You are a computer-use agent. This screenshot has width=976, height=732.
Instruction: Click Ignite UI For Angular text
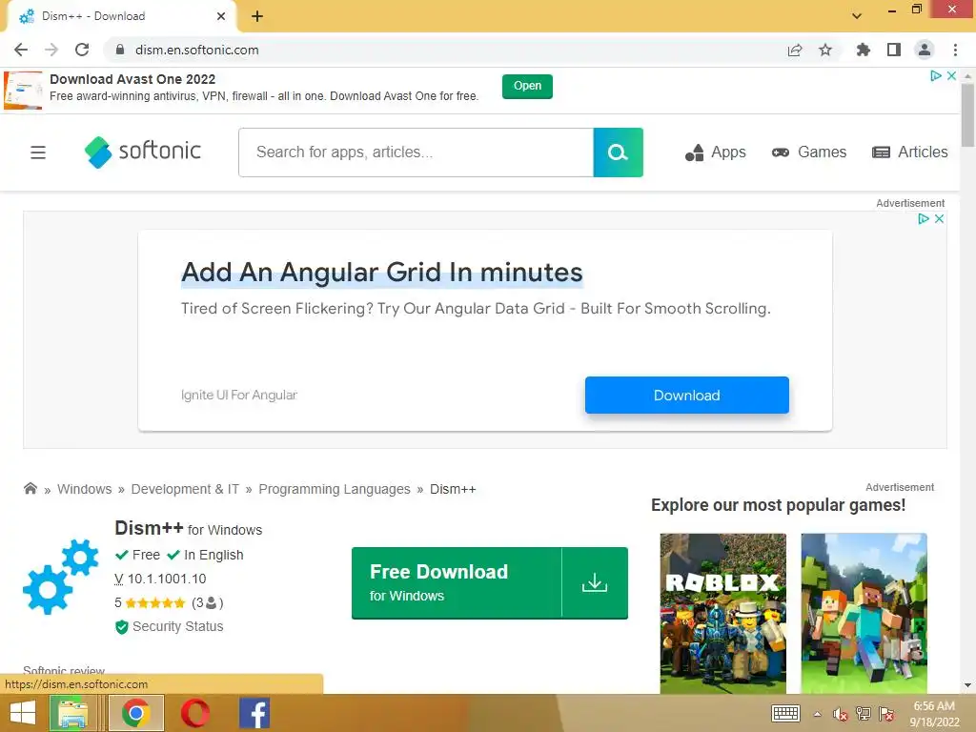(x=239, y=396)
